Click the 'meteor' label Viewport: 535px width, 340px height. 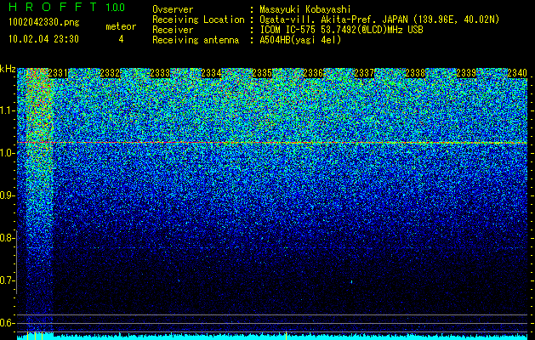click(121, 26)
